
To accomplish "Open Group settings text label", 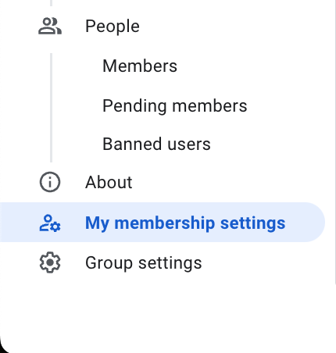I will 144,263.
